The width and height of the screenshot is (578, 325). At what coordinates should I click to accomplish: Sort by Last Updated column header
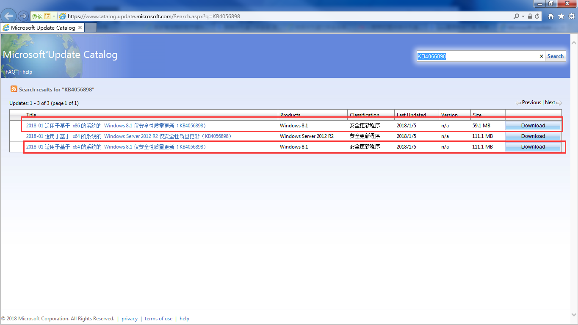click(411, 115)
